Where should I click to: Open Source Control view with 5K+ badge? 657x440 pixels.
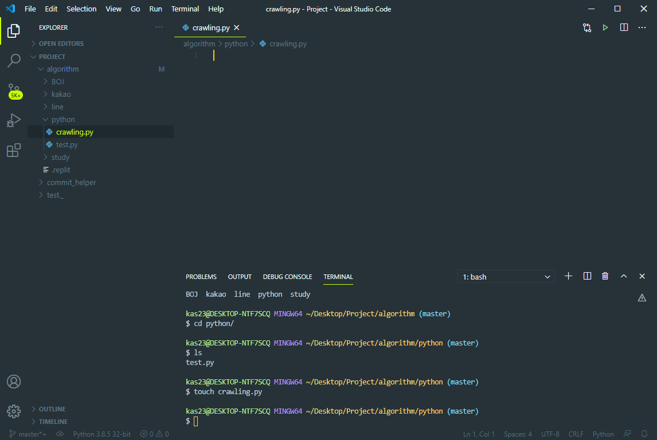click(14, 91)
